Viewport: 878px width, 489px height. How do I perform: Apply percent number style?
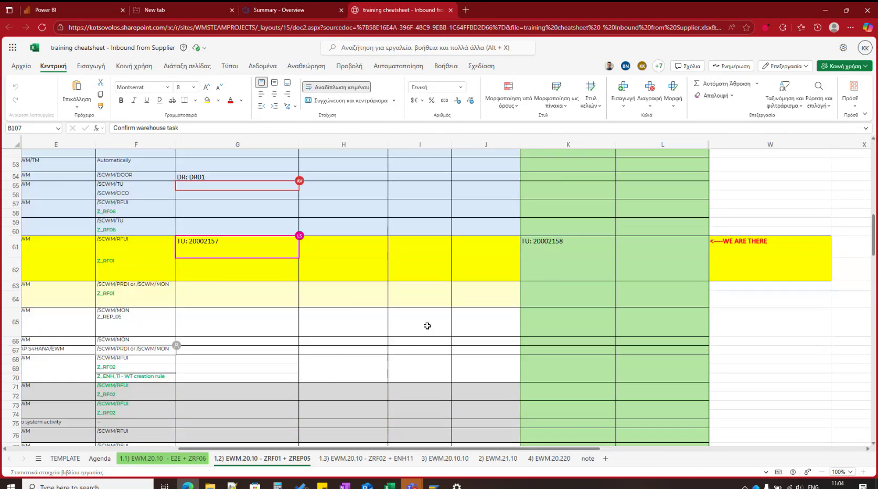[x=431, y=100]
